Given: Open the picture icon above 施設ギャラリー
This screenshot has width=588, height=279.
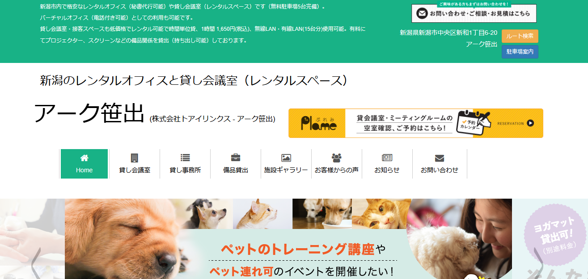Looking at the screenshot, I should [286, 158].
